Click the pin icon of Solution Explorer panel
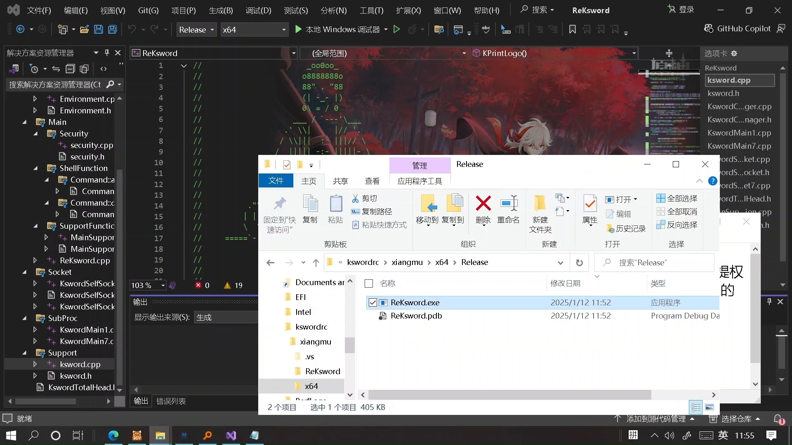This screenshot has height=445, width=792. tap(107, 53)
